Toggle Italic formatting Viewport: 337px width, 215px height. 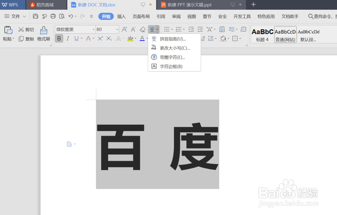click(68, 39)
